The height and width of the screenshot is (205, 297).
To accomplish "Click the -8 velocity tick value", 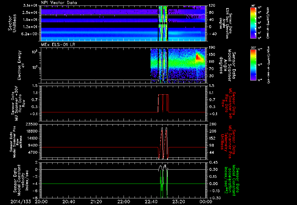I will click(x=36, y=198).
